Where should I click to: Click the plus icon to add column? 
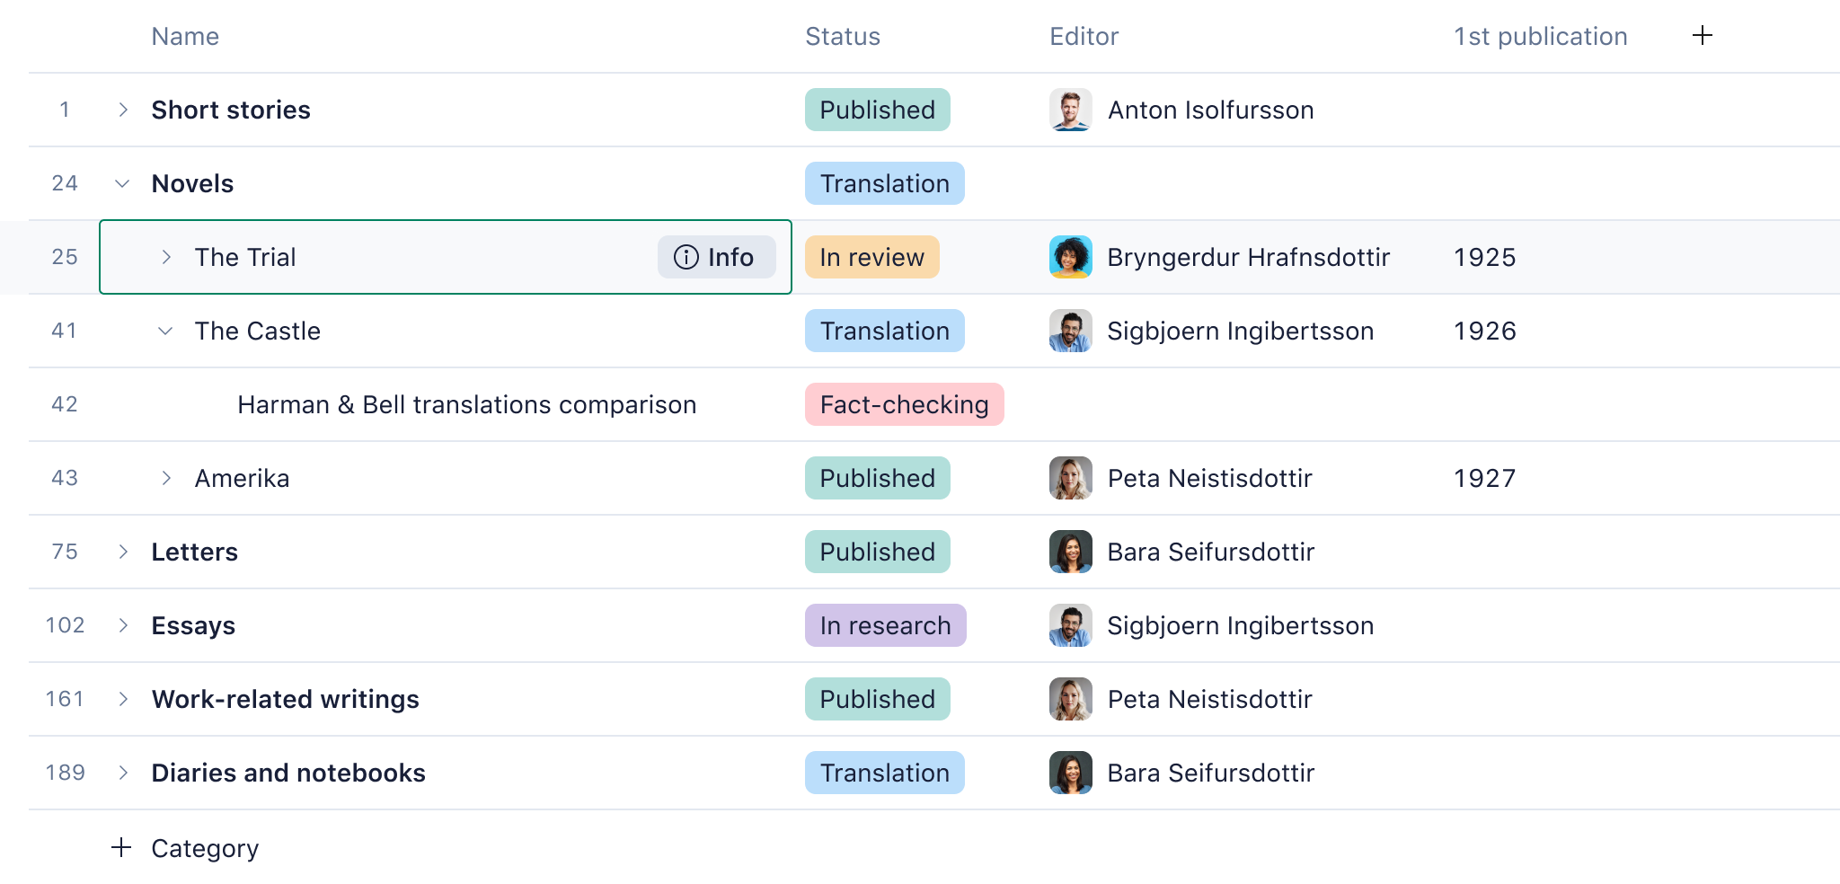(1702, 36)
